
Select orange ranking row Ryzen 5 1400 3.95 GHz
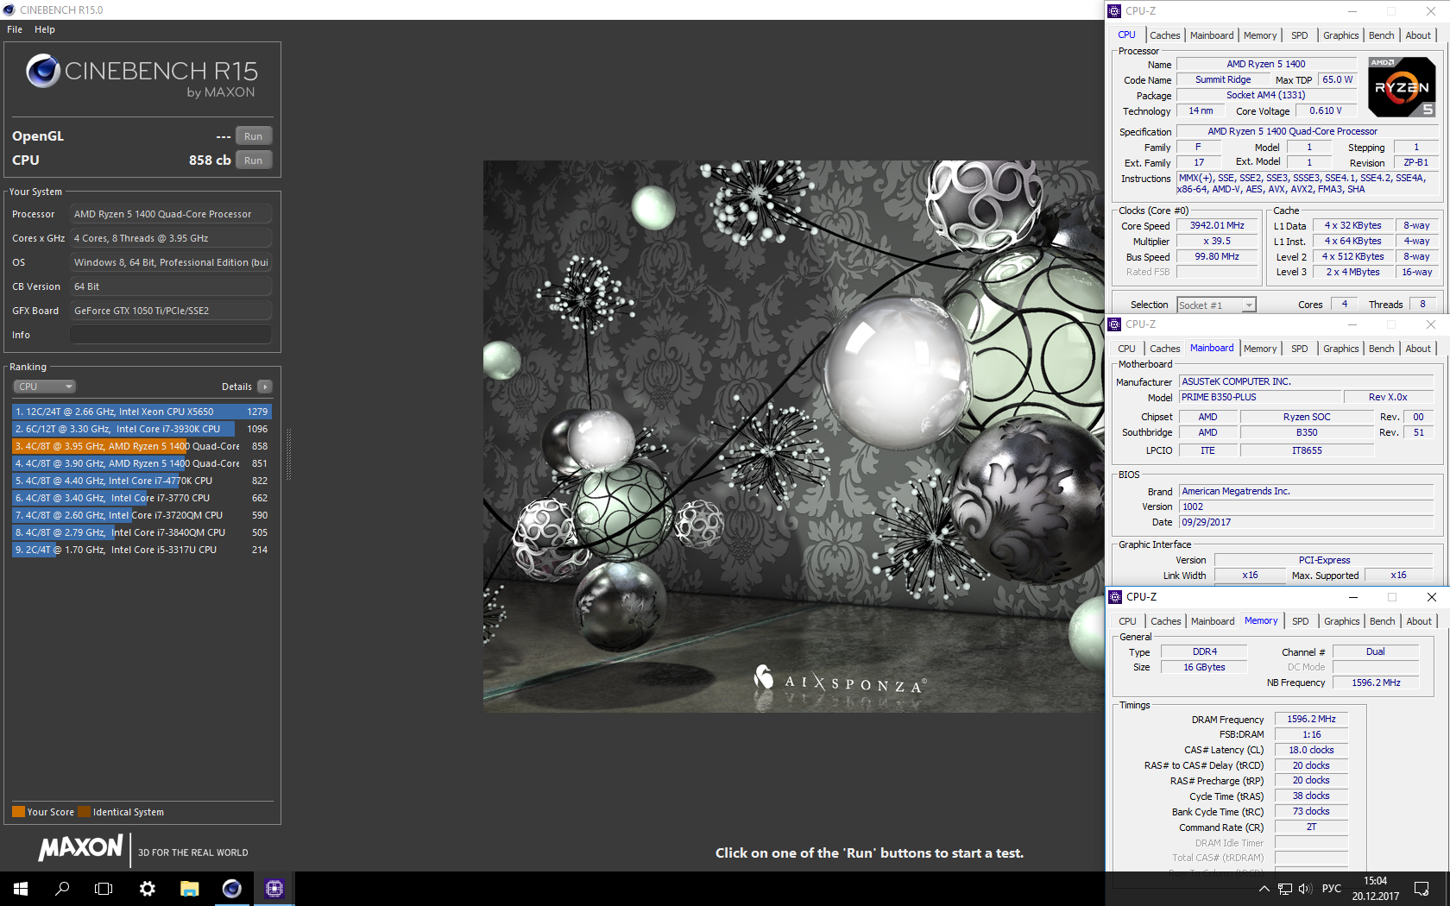[142, 446]
